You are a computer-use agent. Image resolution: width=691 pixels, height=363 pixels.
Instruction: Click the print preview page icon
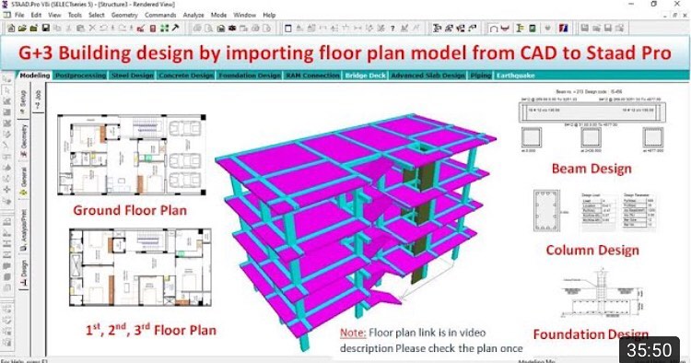point(208,29)
